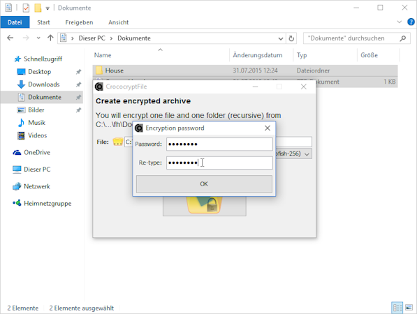Click the pin icon beside Dokumente

pyautogui.click(x=78, y=97)
